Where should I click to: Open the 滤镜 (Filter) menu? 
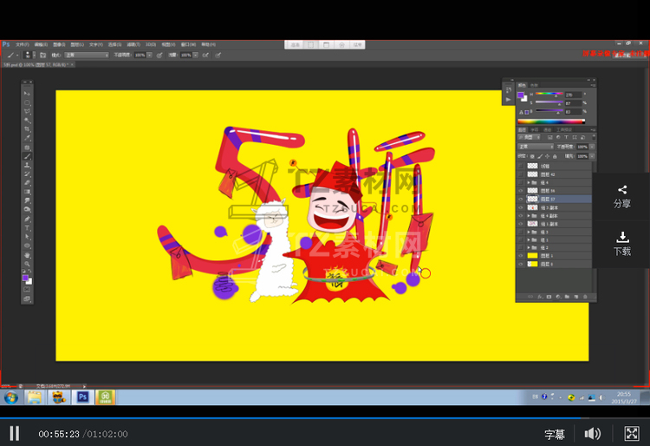click(132, 44)
